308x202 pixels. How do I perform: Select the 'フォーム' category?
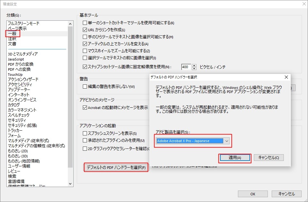pyautogui.click(x=14, y=136)
